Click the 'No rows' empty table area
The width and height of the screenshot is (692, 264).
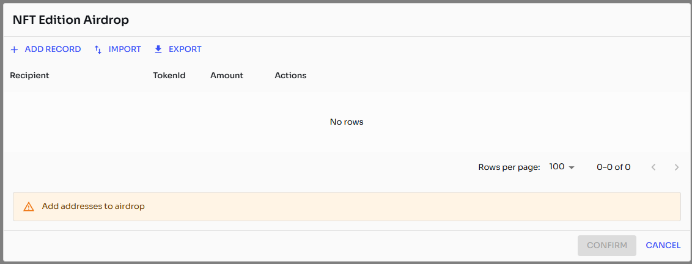click(x=347, y=122)
